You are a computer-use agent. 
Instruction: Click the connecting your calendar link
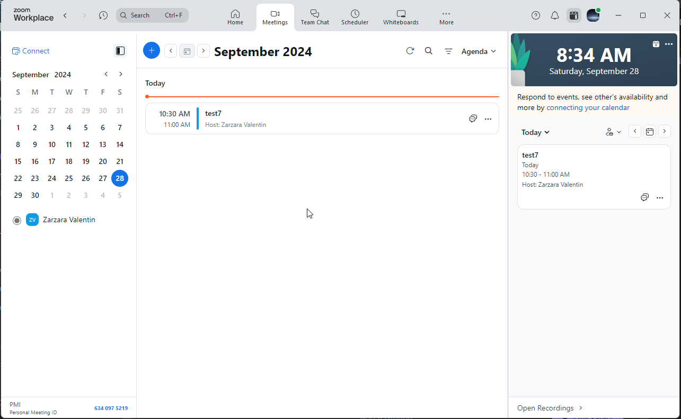(x=588, y=107)
